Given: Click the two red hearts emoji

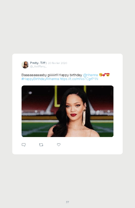Looking at the screenshot, I should [104, 75].
